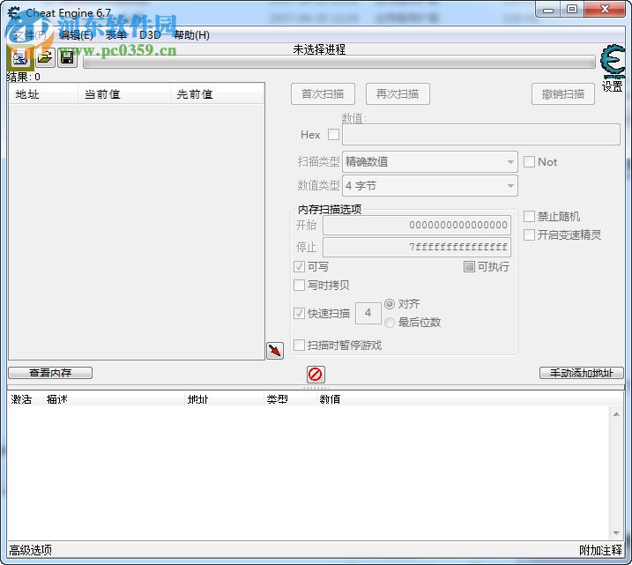
Task: Enable 扫描时暂停游戏 checkbox
Action: coord(299,346)
